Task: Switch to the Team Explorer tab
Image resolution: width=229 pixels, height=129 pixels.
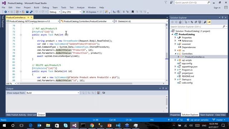Action: pyautogui.click(x=207, y=115)
